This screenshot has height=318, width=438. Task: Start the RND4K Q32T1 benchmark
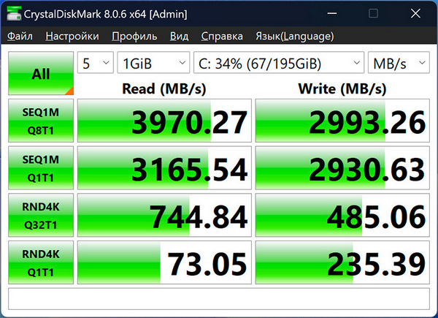coord(41,215)
